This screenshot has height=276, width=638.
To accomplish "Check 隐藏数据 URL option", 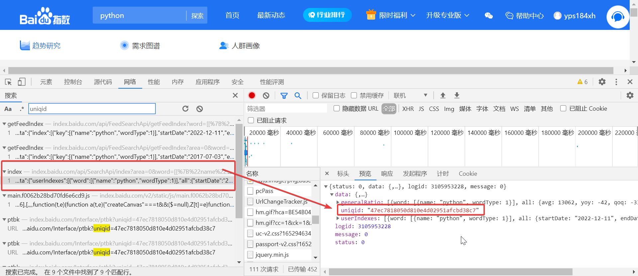I will tap(337, 108).
